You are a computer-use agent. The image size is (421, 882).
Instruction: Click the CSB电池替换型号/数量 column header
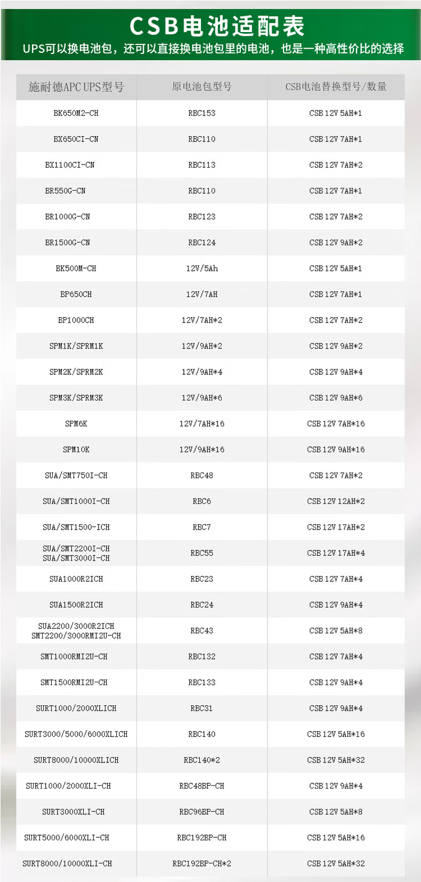(x=336, y=87)
